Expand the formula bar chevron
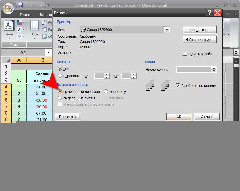Viewport: 240px width, 191px height. click(x=236, y=52)
